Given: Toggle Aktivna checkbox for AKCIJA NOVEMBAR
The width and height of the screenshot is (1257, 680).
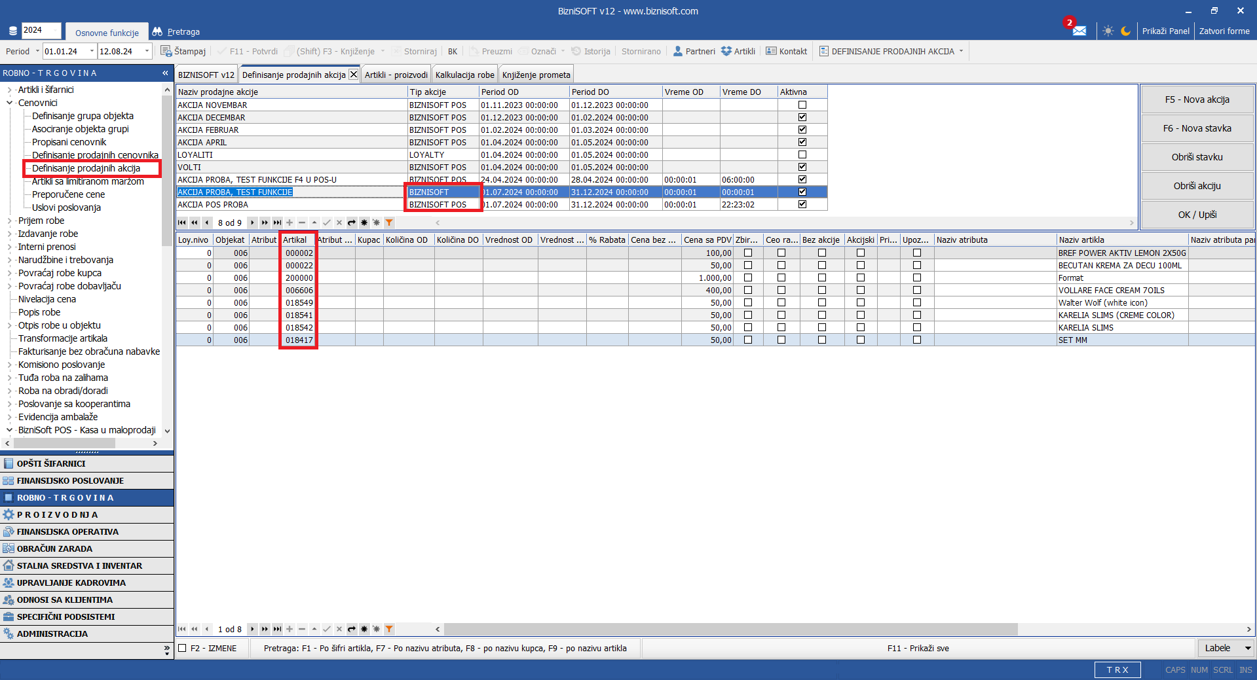Looking at the screenshot, I should pos(802,105).
